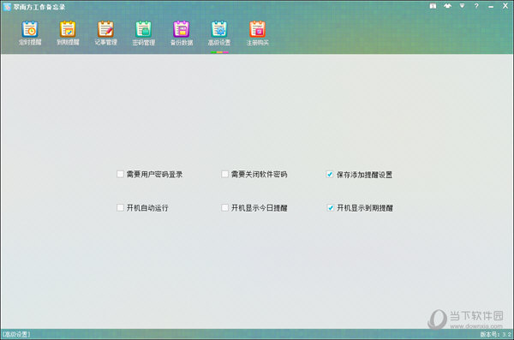Viewport: 514px width, 340px height.
Task: Enable 开机显示今日提醒 checkbox
Action: point(224,207)
